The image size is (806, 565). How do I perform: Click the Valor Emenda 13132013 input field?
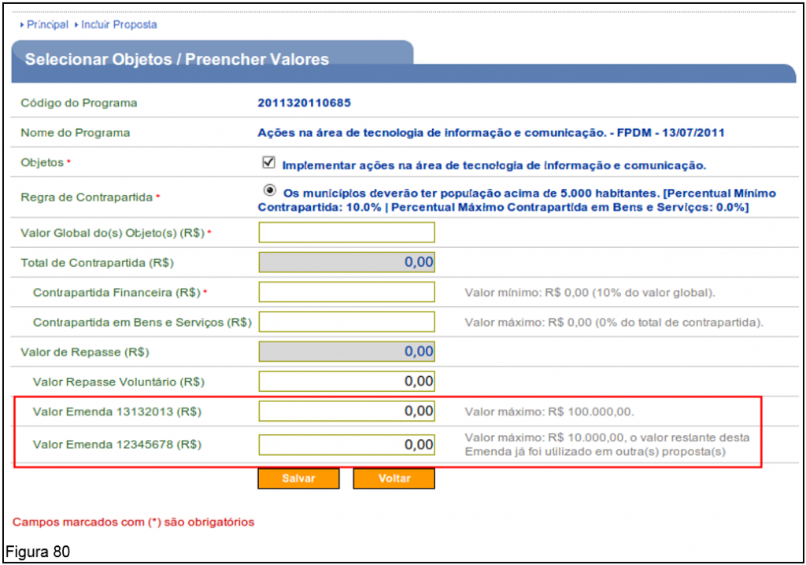coord(346,411)
